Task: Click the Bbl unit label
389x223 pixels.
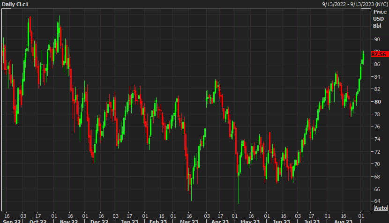Action: point(377,26)
